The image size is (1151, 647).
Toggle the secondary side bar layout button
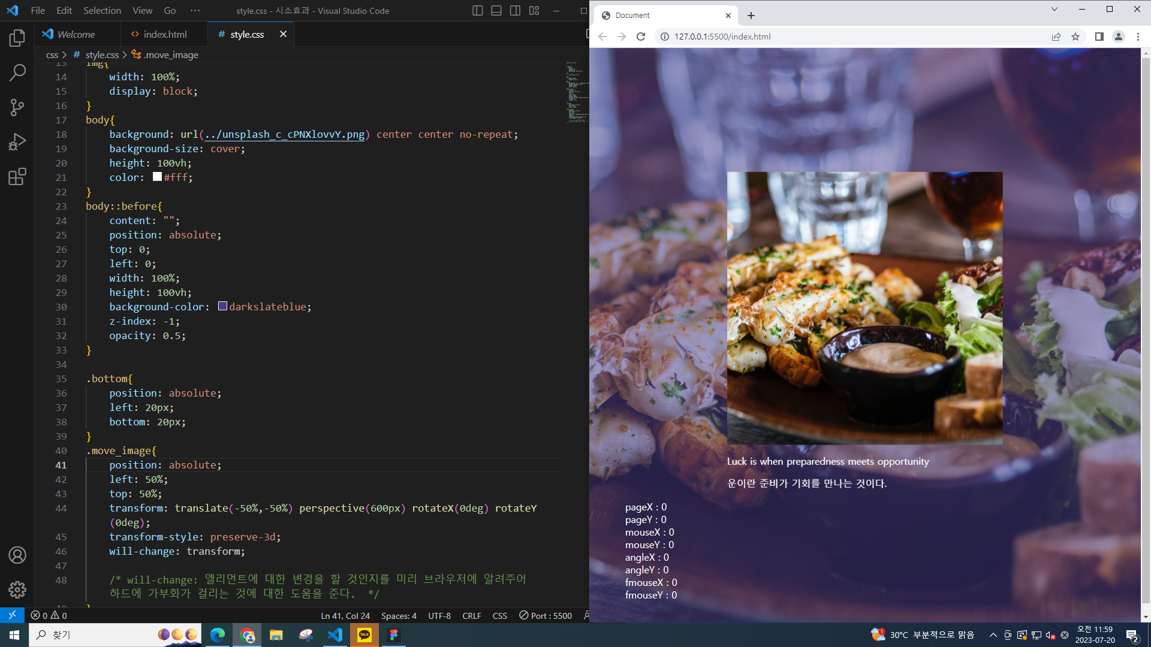pyautogui.click(x=515, y=11)
